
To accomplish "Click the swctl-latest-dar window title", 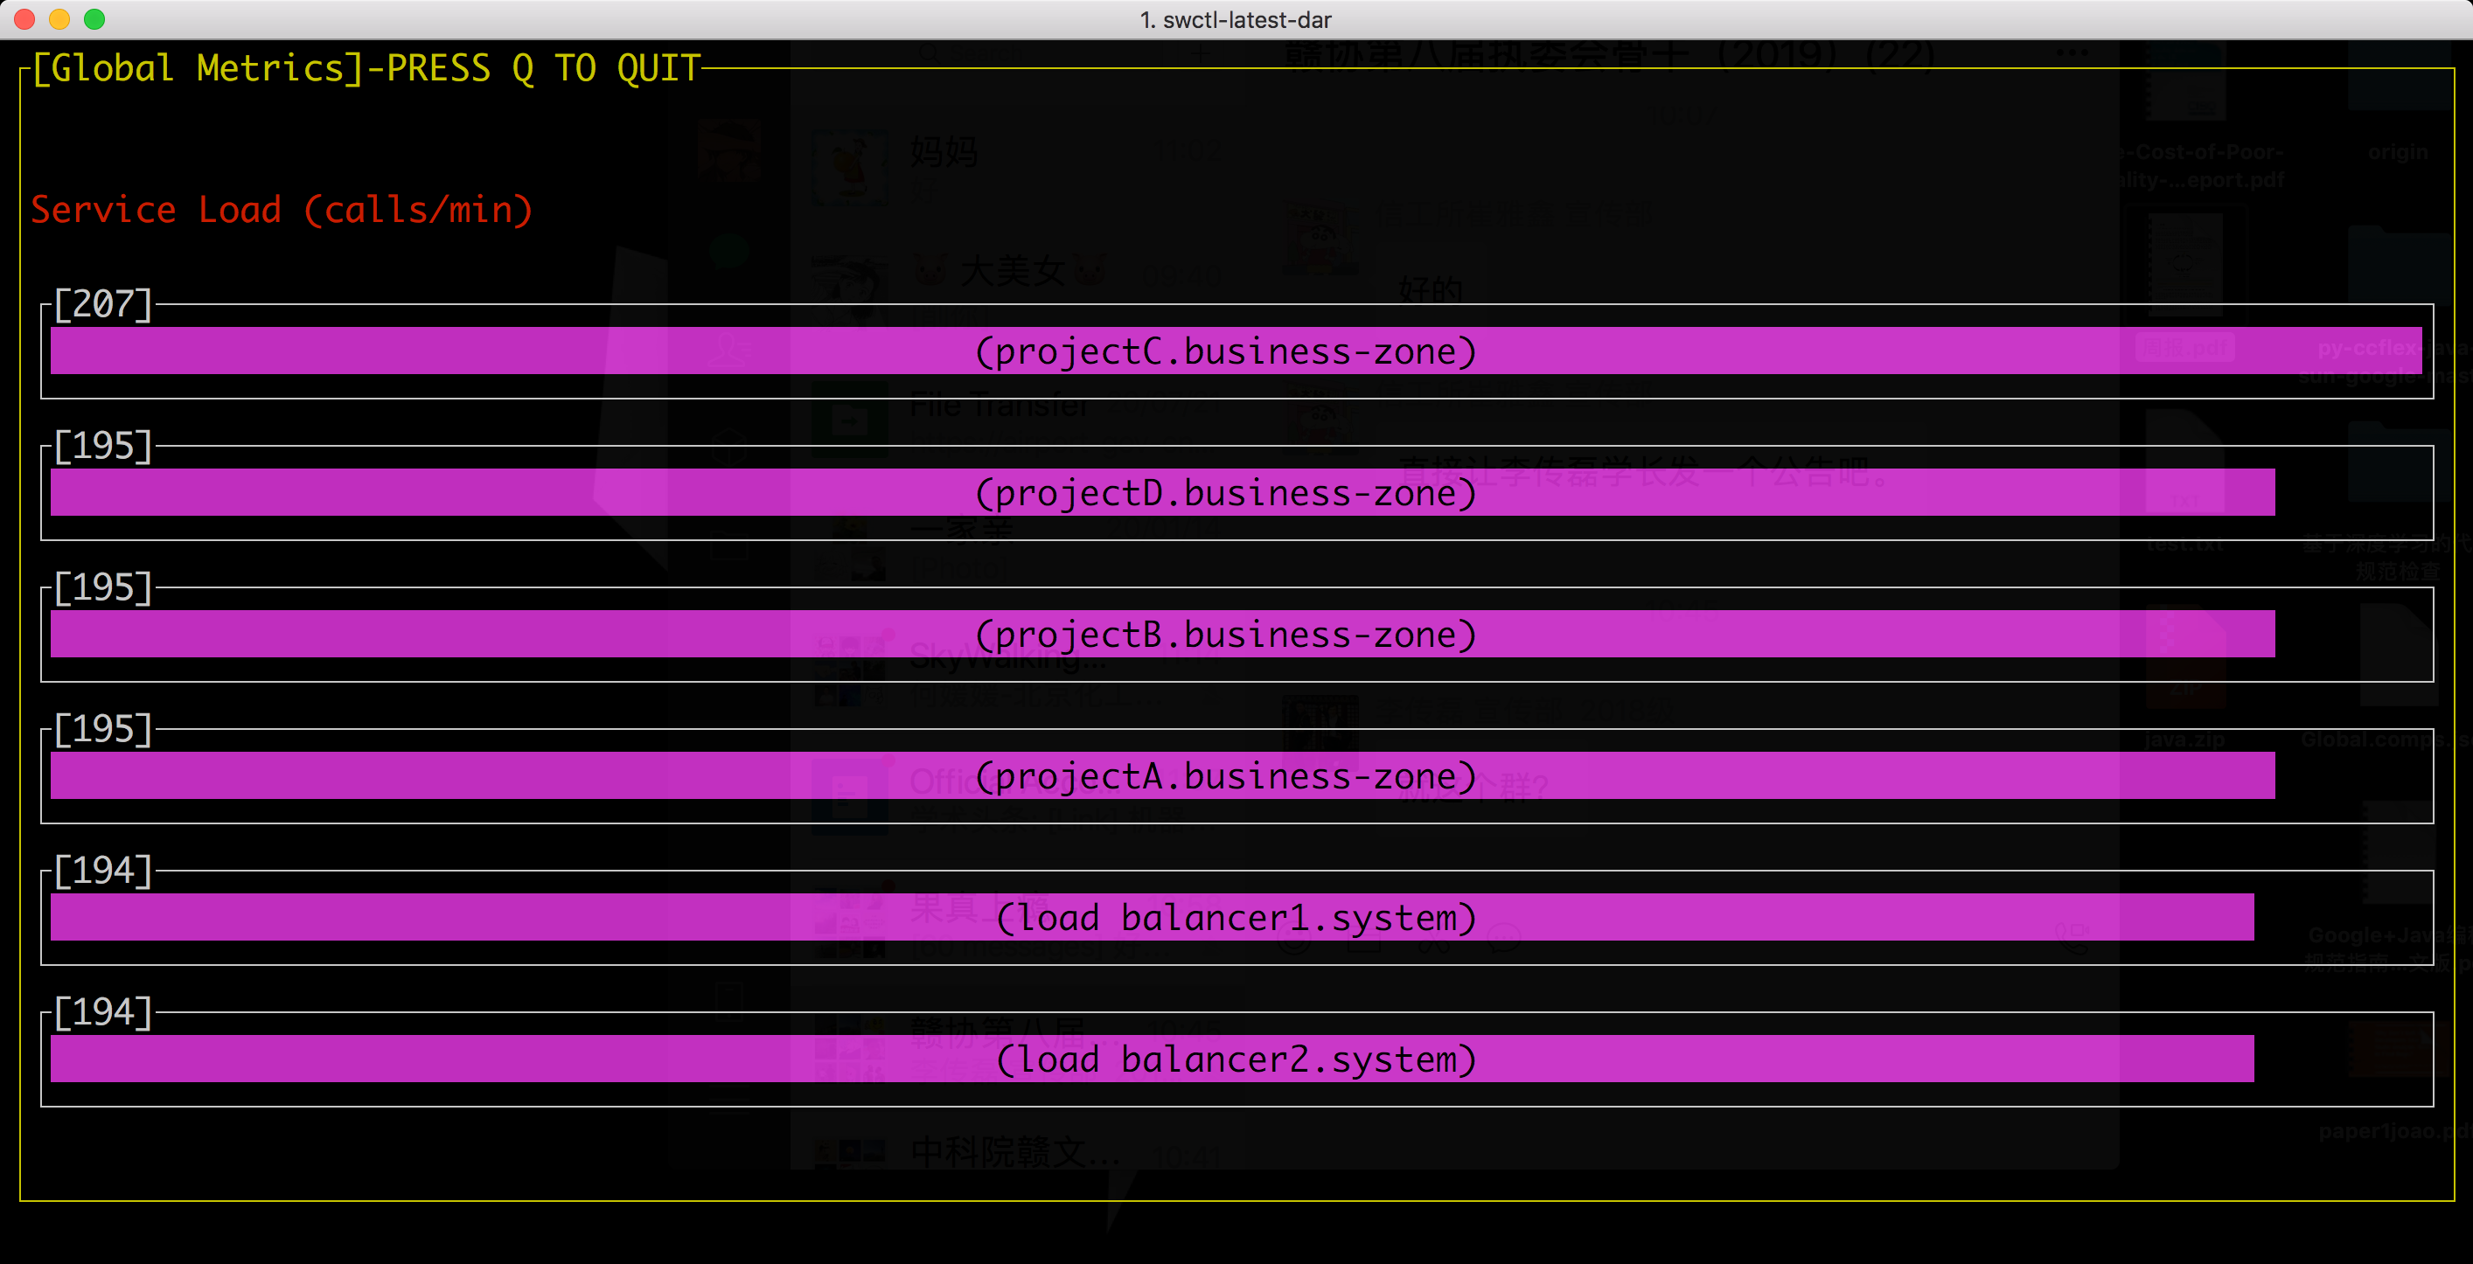I will [1236, 19].
